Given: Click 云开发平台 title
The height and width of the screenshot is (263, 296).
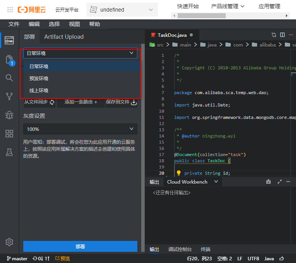Looking at the screenshot, I should coord(67,10).
